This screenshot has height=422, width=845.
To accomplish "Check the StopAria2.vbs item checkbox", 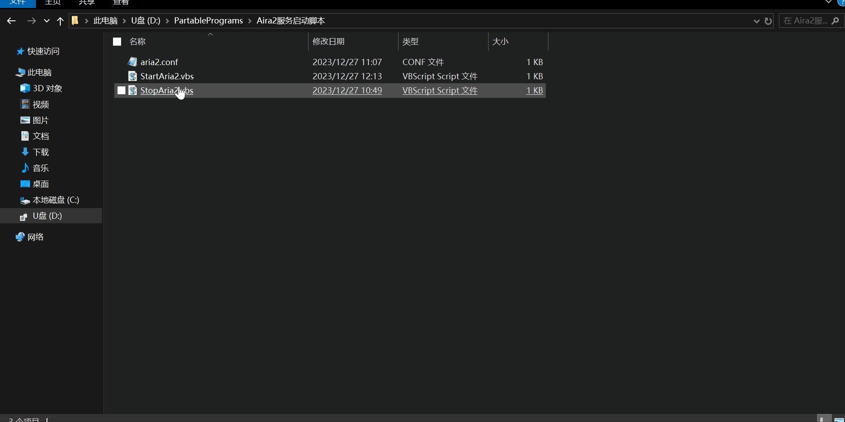I will click(x=121, y=90).
